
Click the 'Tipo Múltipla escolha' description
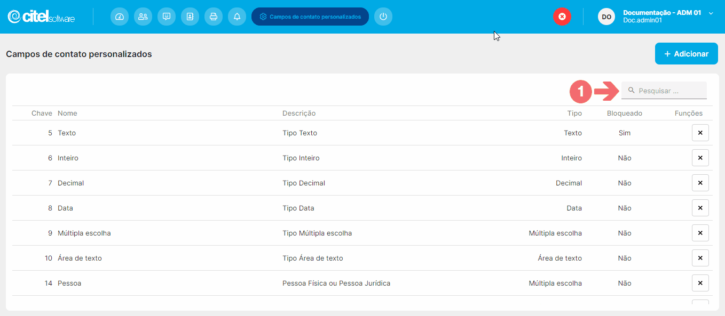[x=317, y=233]
